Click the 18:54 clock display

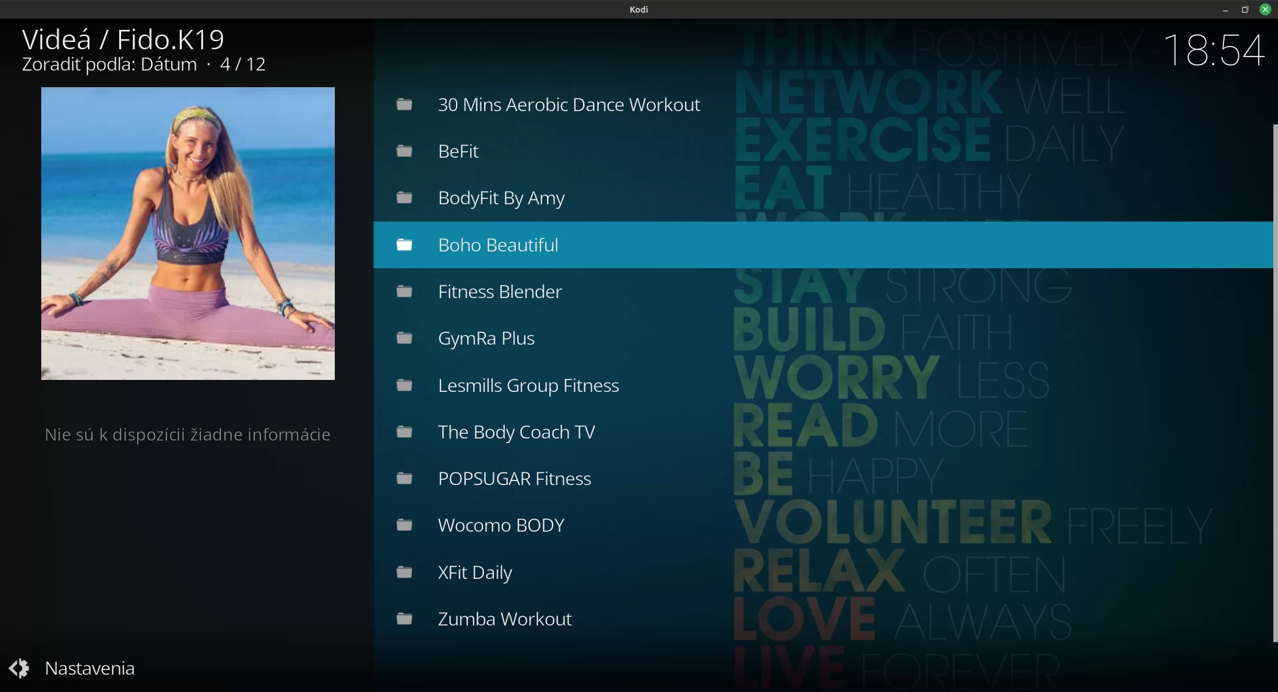1214,50
